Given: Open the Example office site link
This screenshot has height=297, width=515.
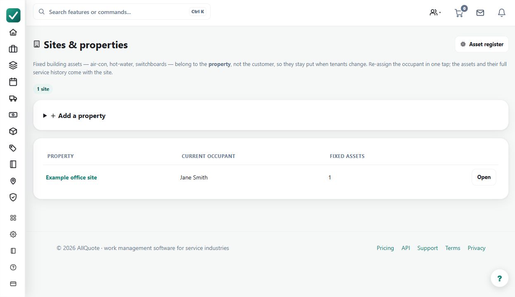Looking at the screenshot, I should 71,177.
